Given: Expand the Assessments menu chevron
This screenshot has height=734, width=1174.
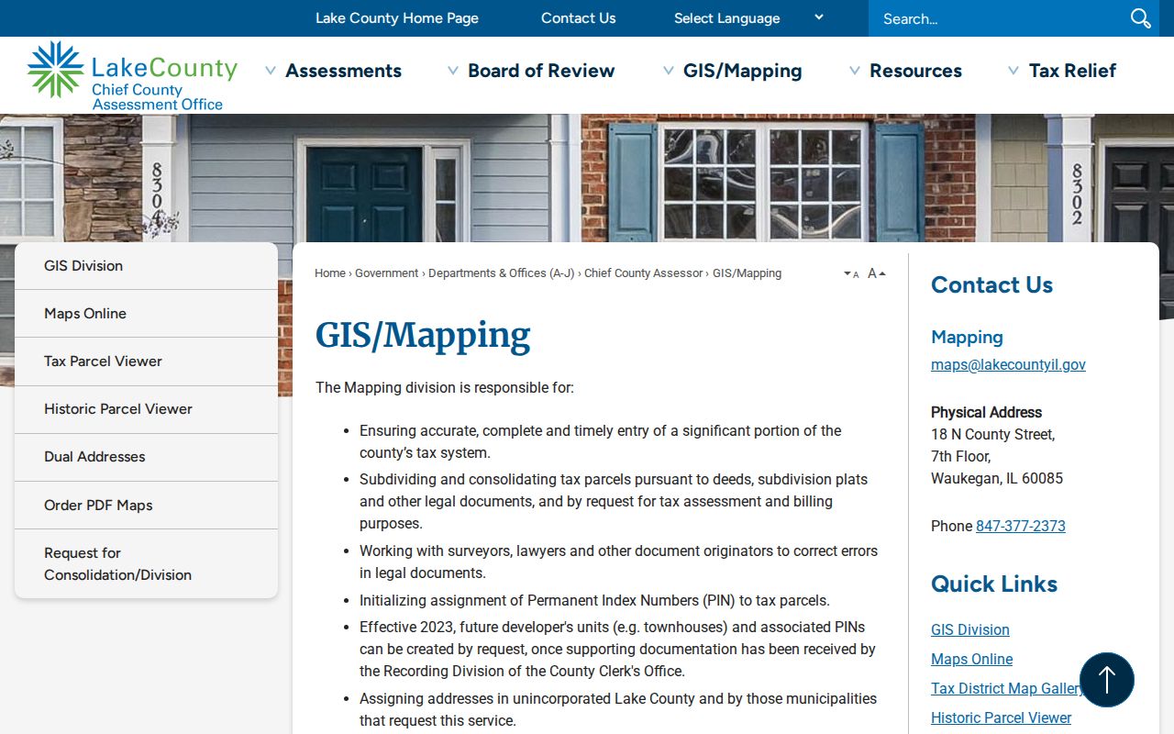Looking at the screenshot, I should [x=271, y=71].
